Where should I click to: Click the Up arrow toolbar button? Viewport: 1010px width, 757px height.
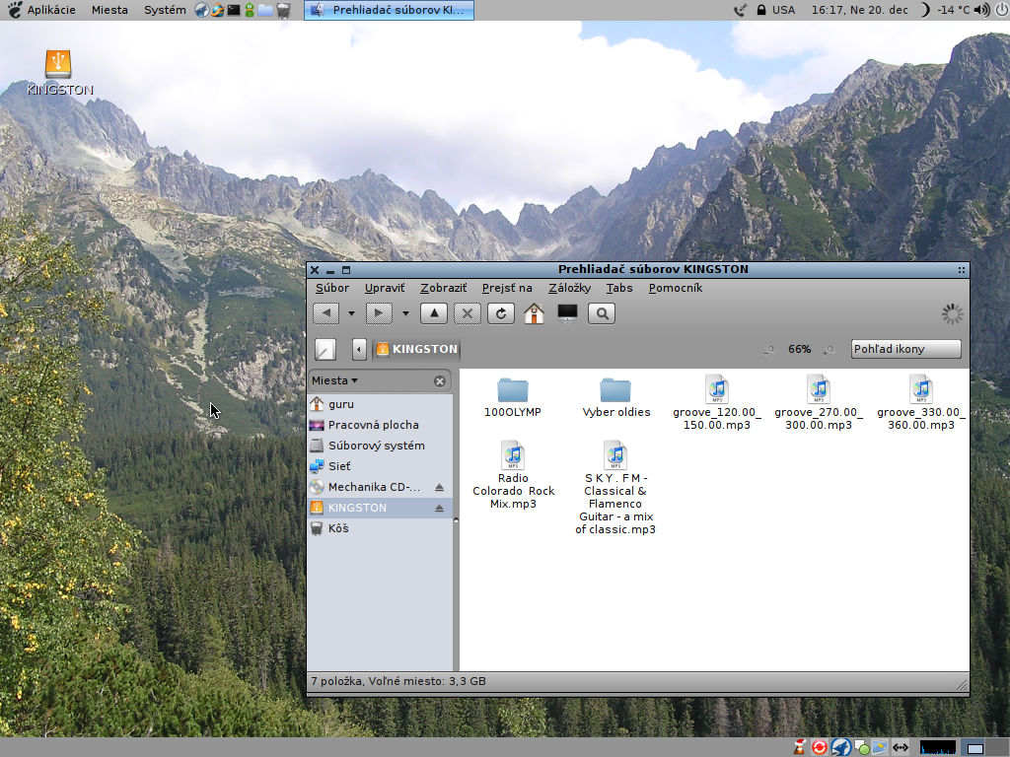pos(434,313)
